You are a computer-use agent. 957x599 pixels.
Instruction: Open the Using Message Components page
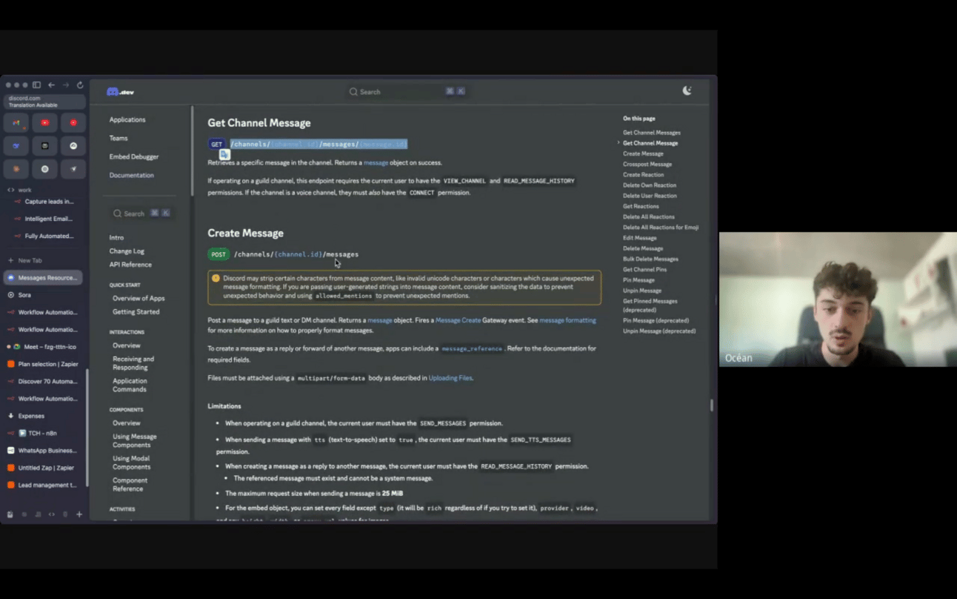coord(134,440)
